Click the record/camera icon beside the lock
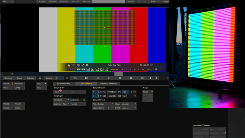 [x=73, y=65]
